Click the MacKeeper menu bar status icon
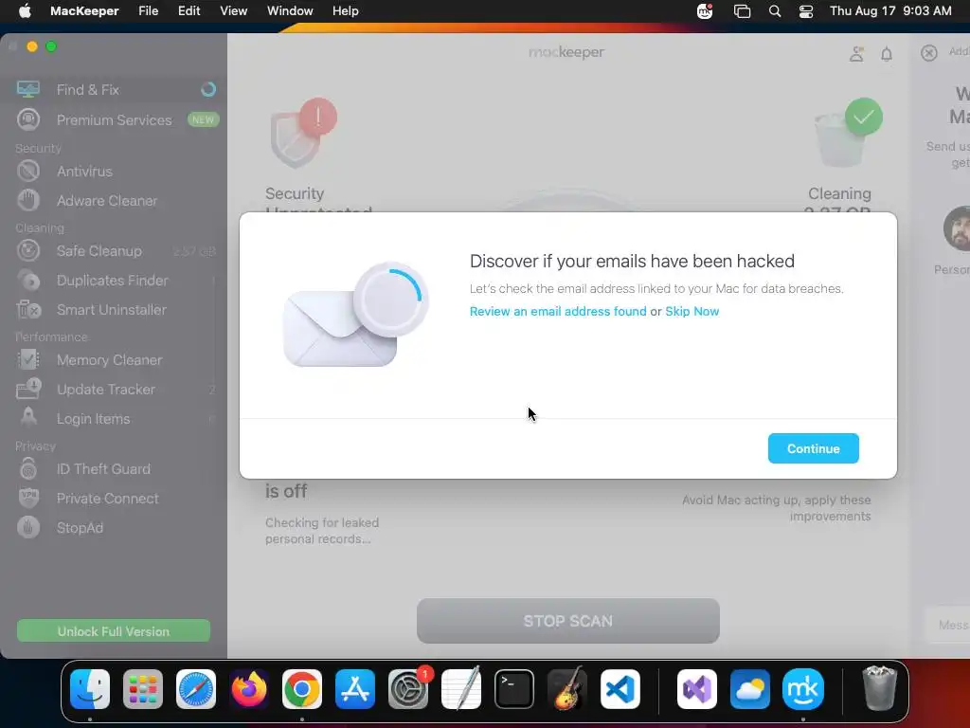This screenshot has height=728, width=970. (x=704, y=10)
